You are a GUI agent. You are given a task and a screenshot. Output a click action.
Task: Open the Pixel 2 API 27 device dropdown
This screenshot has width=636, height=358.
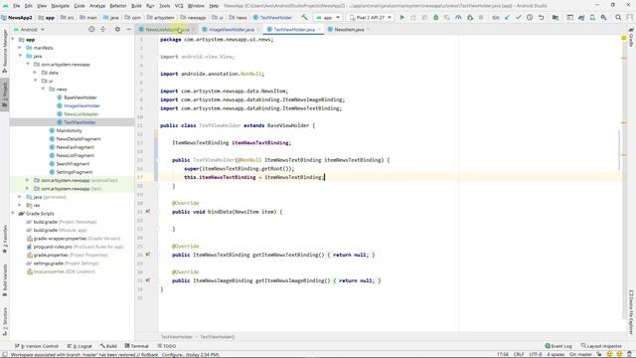(371, 18)
